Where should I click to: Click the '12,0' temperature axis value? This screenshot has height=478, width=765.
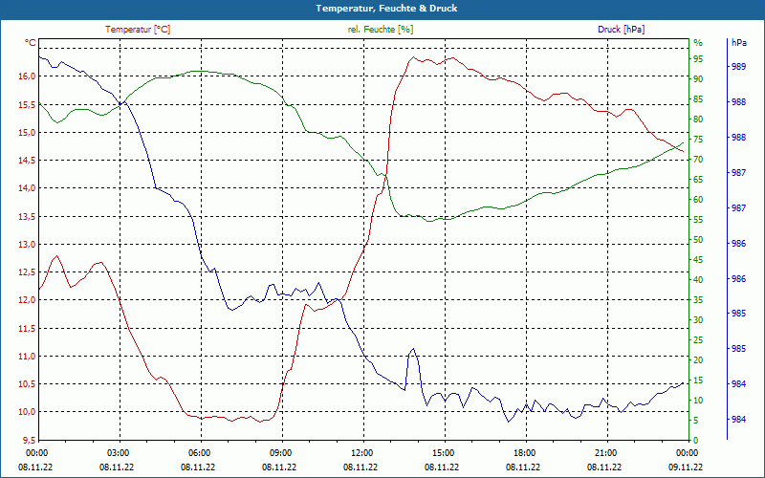27,299
